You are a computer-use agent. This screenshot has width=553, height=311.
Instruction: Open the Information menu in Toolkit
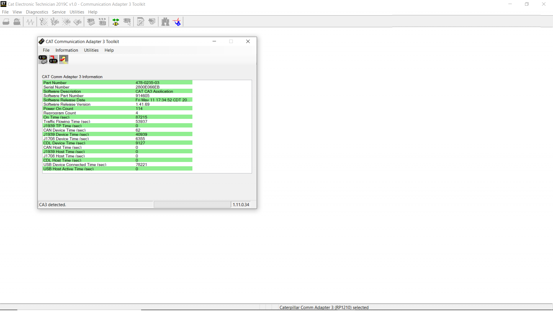[67, 50]
